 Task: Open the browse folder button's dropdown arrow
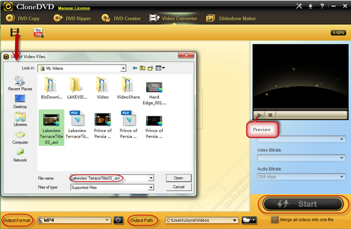(253, 220)
